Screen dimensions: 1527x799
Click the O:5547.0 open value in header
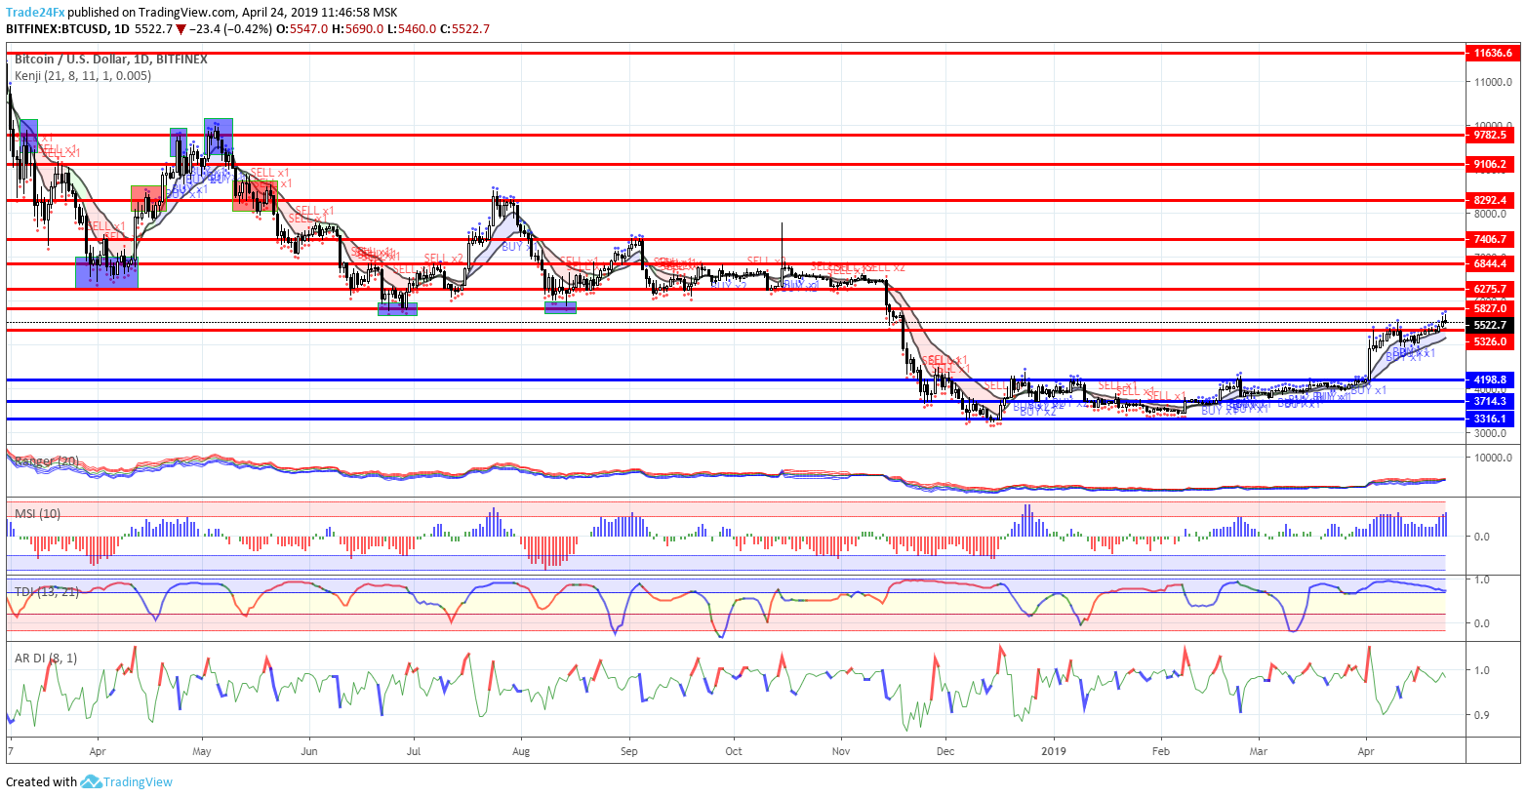pos(302,29)
